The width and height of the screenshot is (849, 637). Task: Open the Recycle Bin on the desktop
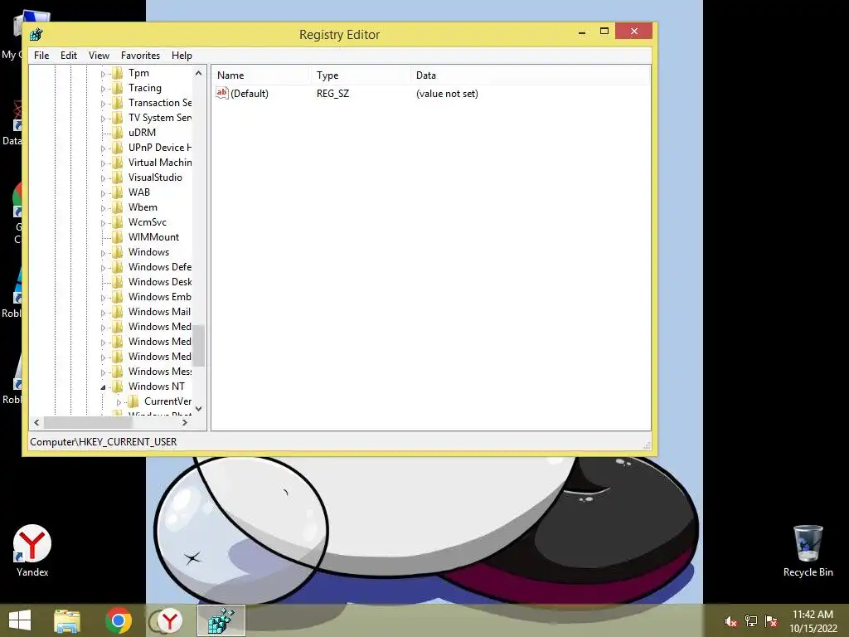808,551
